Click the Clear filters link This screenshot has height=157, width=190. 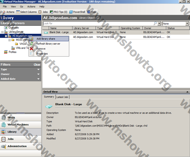(37, 65)
